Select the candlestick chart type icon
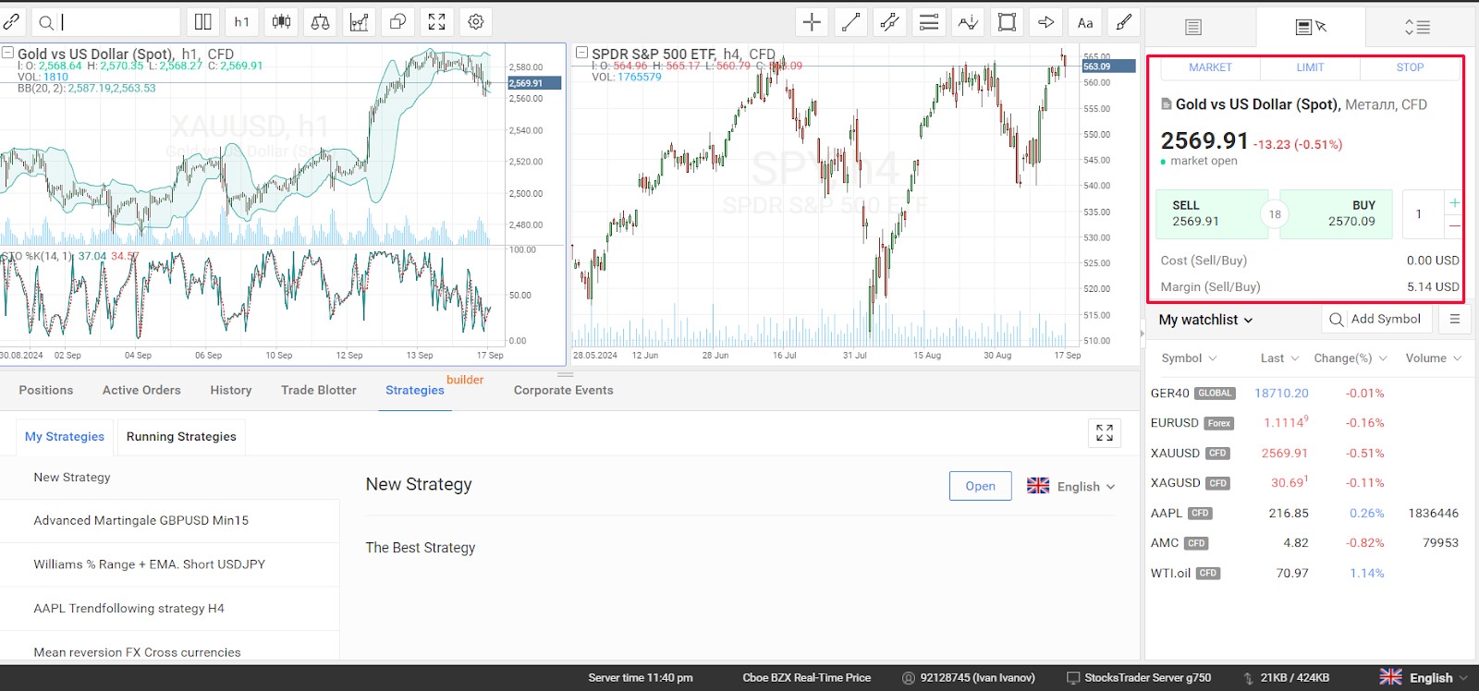 [281, 22]
